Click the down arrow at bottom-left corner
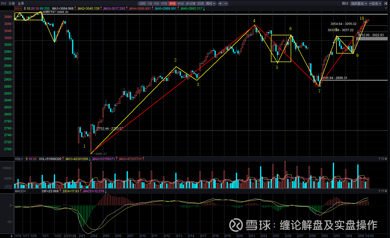This screenshot has width=390, height=238. [x=11, y=236]
